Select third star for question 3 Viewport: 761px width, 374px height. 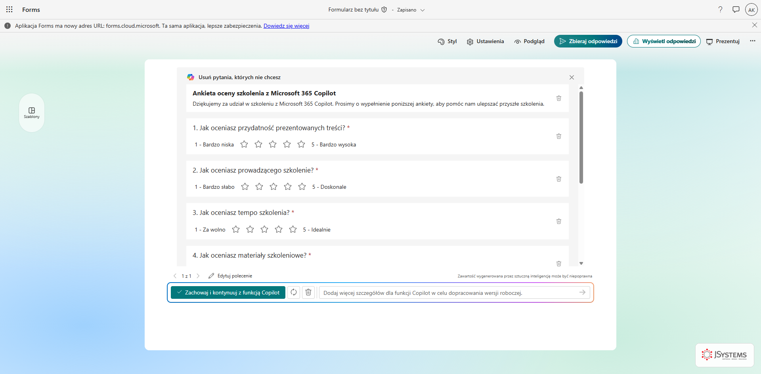pos(264,229)
